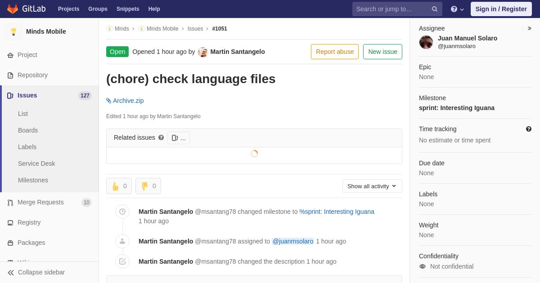540x283 pixels.
Task: Click the related issues count badge
Action: [x=179, y=138]
